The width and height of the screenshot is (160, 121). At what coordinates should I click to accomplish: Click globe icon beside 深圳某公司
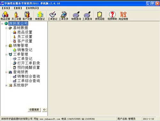6,23
